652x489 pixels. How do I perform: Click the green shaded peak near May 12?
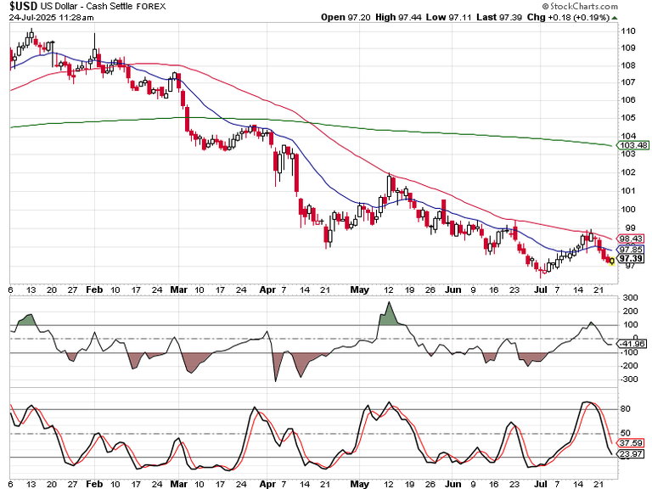tap(389, 314)
